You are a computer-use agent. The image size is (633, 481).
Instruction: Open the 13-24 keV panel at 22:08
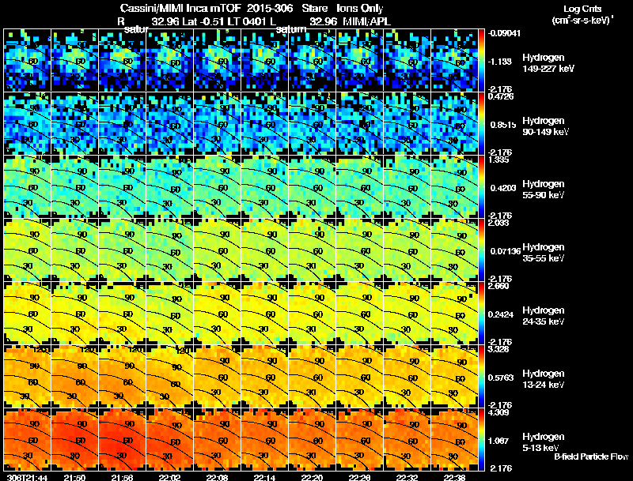click(217, 376)
